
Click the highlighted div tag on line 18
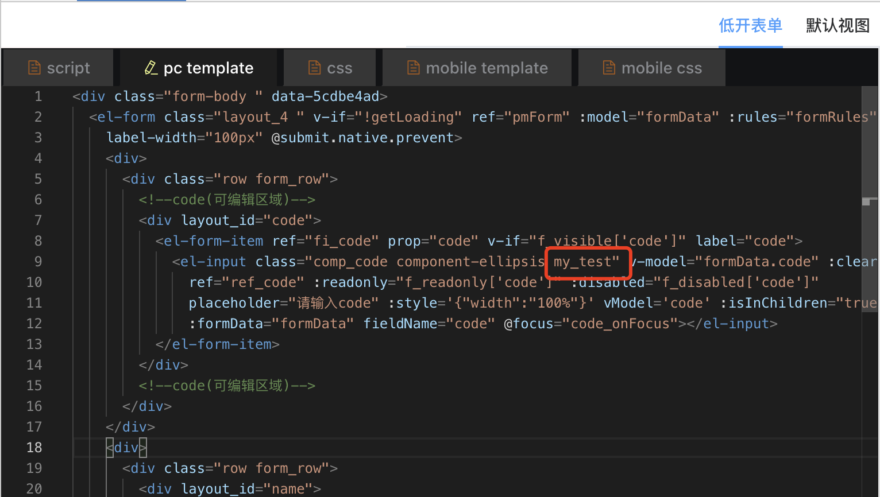(126, 448)
